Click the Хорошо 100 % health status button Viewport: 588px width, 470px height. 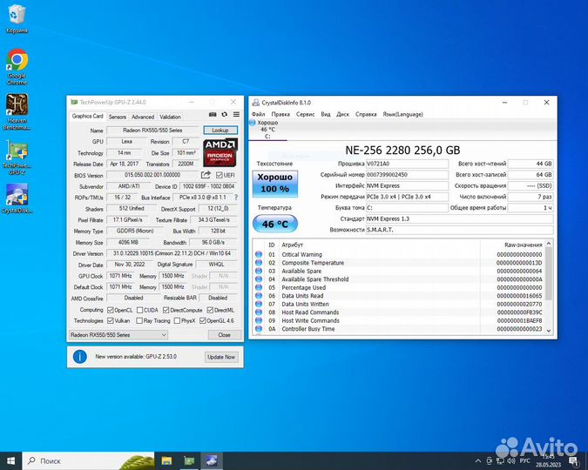(275, 184)
